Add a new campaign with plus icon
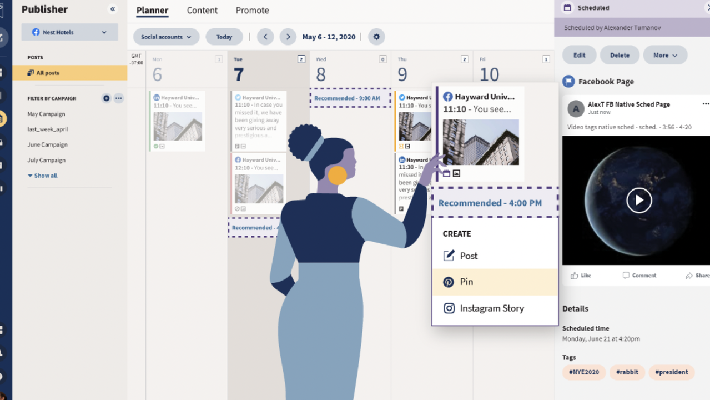 point(107,98)
